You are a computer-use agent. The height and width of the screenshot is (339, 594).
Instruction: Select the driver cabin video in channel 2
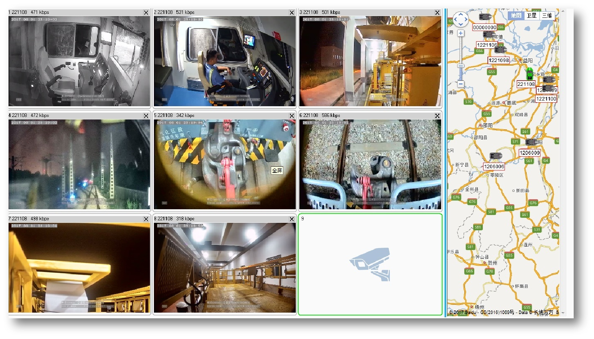coord(224,61)
